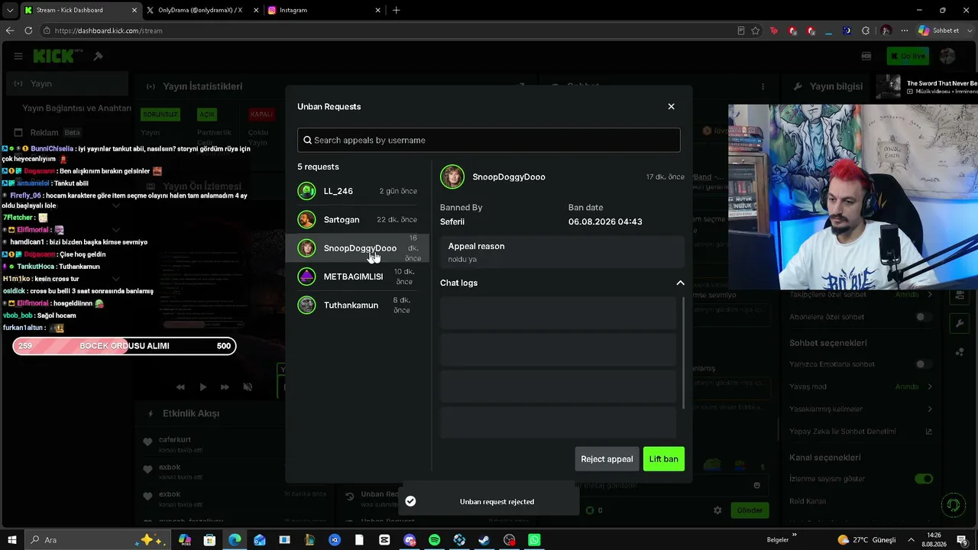Click the browser refresh button
This screenshot has width=978, height=550.
[28, 31]
